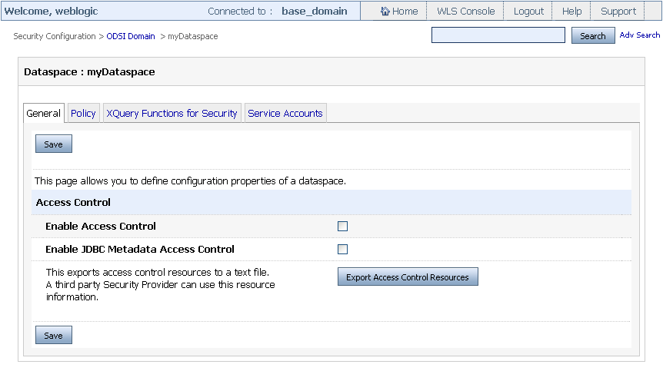Click the Dataspace : myDataspace heading
Screen dimensions: 663x371
[89, 71]
